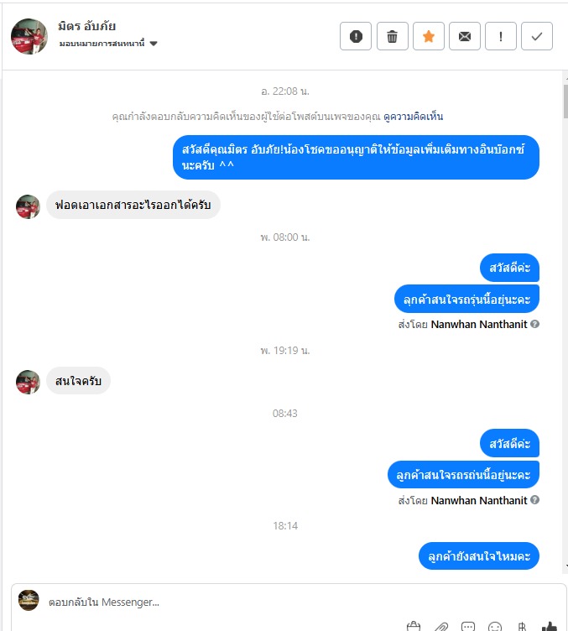Mark conversation as spam with exclamation circle icon
The height and width of the screenshot is (631, 568).
pos(356,36)
